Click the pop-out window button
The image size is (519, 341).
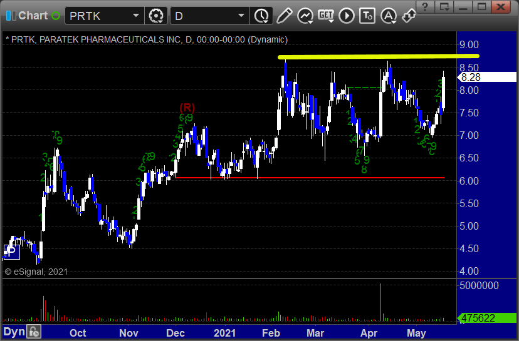[x=444, y=7]
